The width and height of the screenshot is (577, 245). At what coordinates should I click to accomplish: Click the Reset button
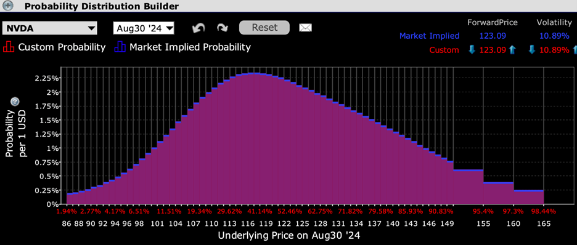[264, 27]
